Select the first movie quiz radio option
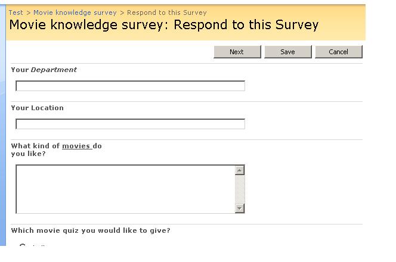This screenshot has width=396, height=262. [x=23, y=245]
